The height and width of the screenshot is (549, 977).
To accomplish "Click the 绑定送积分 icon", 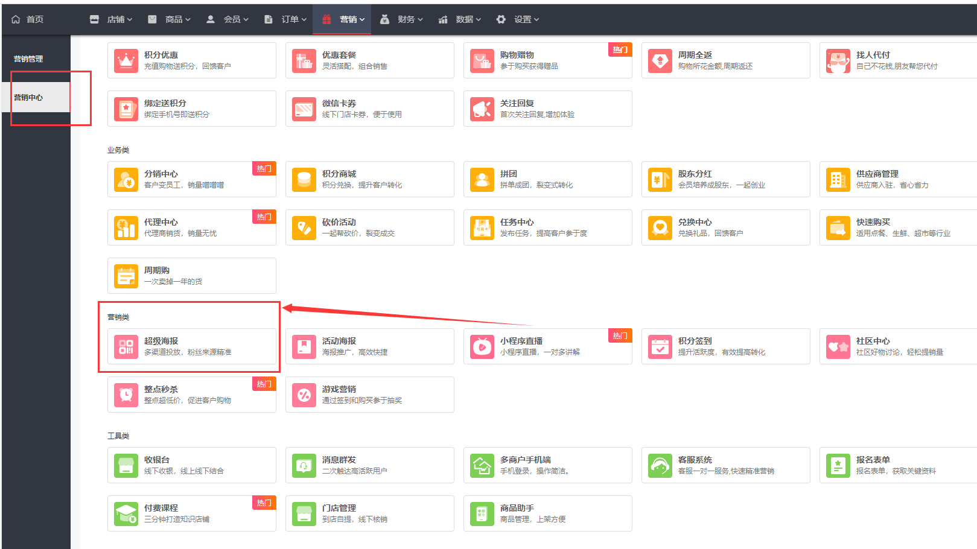I will (126, 109).
